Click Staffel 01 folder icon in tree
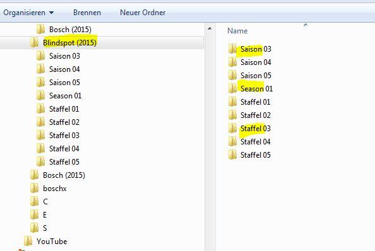375x251 pixels. click(x=40, y=108)
